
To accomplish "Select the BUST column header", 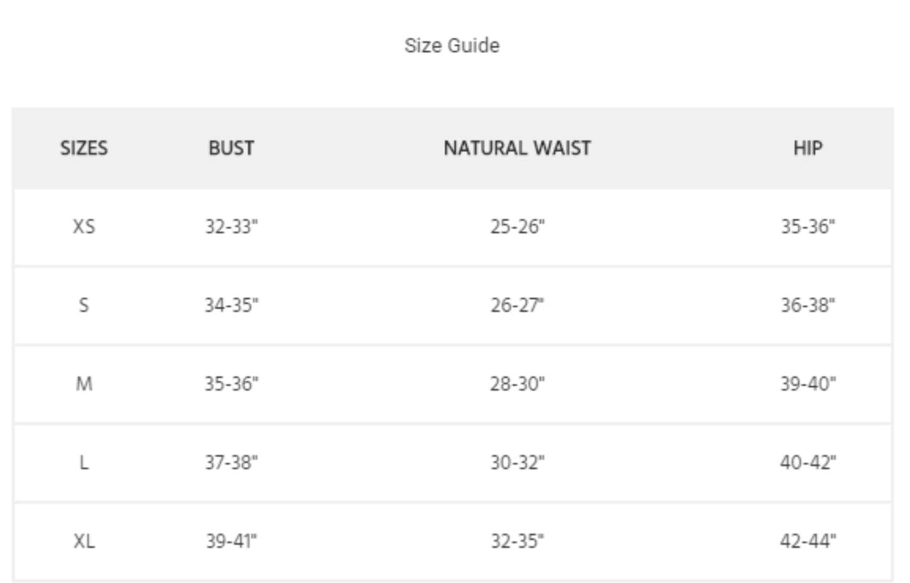I will click(x=231, y=148).
